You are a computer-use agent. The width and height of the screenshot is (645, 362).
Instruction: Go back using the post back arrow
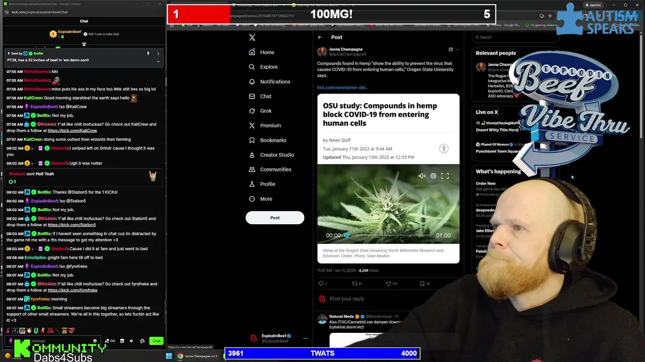pos(319,37)
